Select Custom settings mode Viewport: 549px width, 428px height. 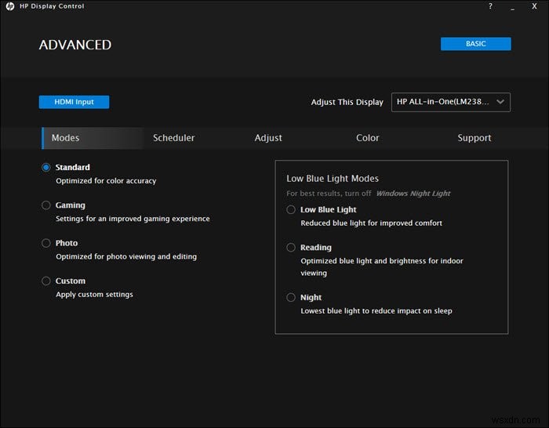pyautogui.click(x=46, y=281)
